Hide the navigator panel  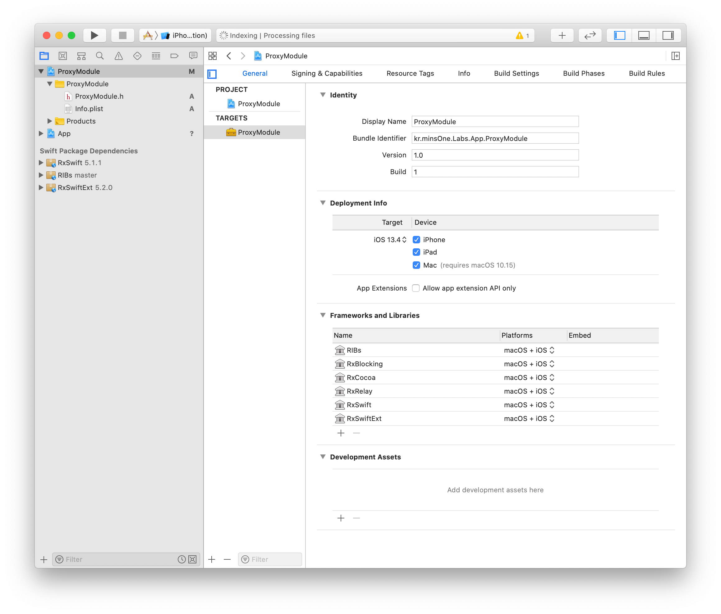619,35
